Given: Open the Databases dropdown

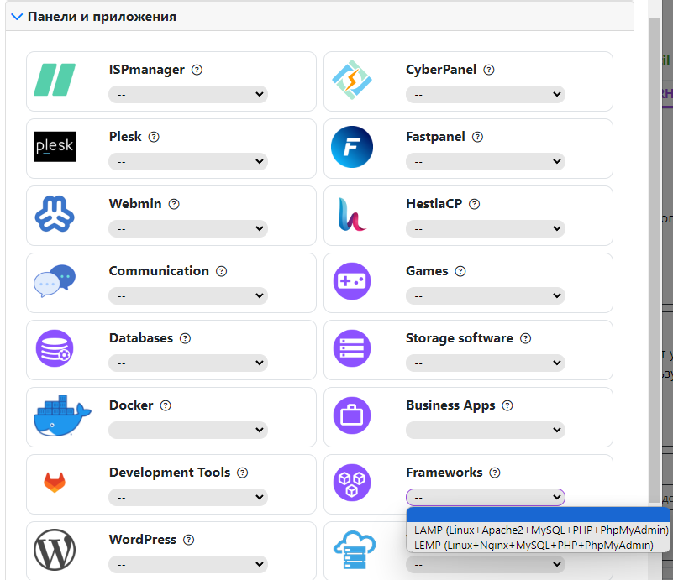Looking at the screenshot, I should tap(188, 363).
